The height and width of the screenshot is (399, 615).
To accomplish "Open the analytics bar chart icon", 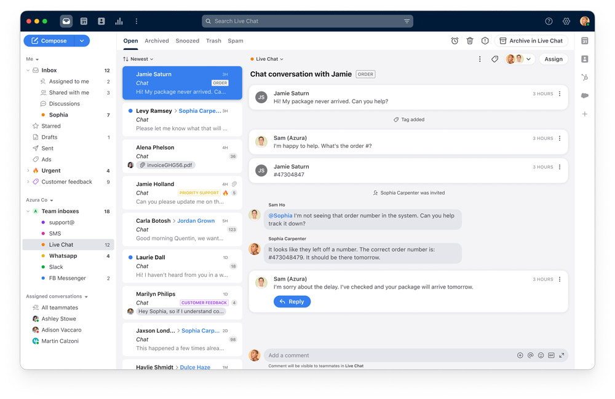I will click(119, 21).
